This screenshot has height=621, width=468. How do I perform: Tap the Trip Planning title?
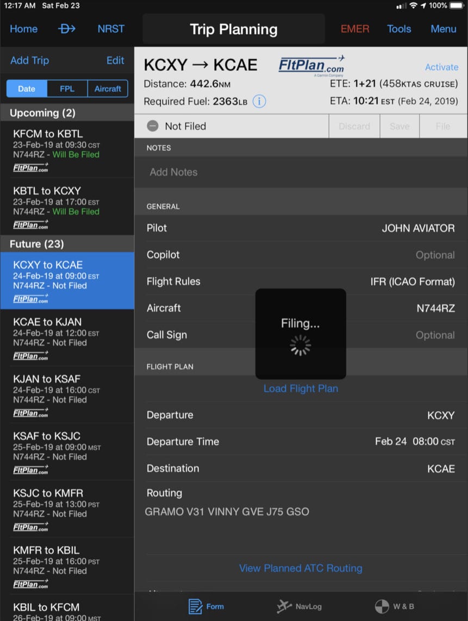pyautogui.click(x=234, y=29)
